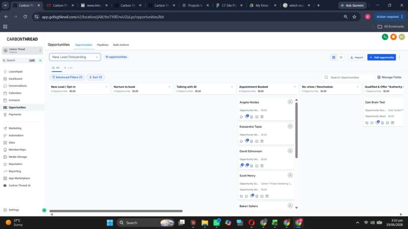Open Nurture to book column menu

tap(169, 87)
